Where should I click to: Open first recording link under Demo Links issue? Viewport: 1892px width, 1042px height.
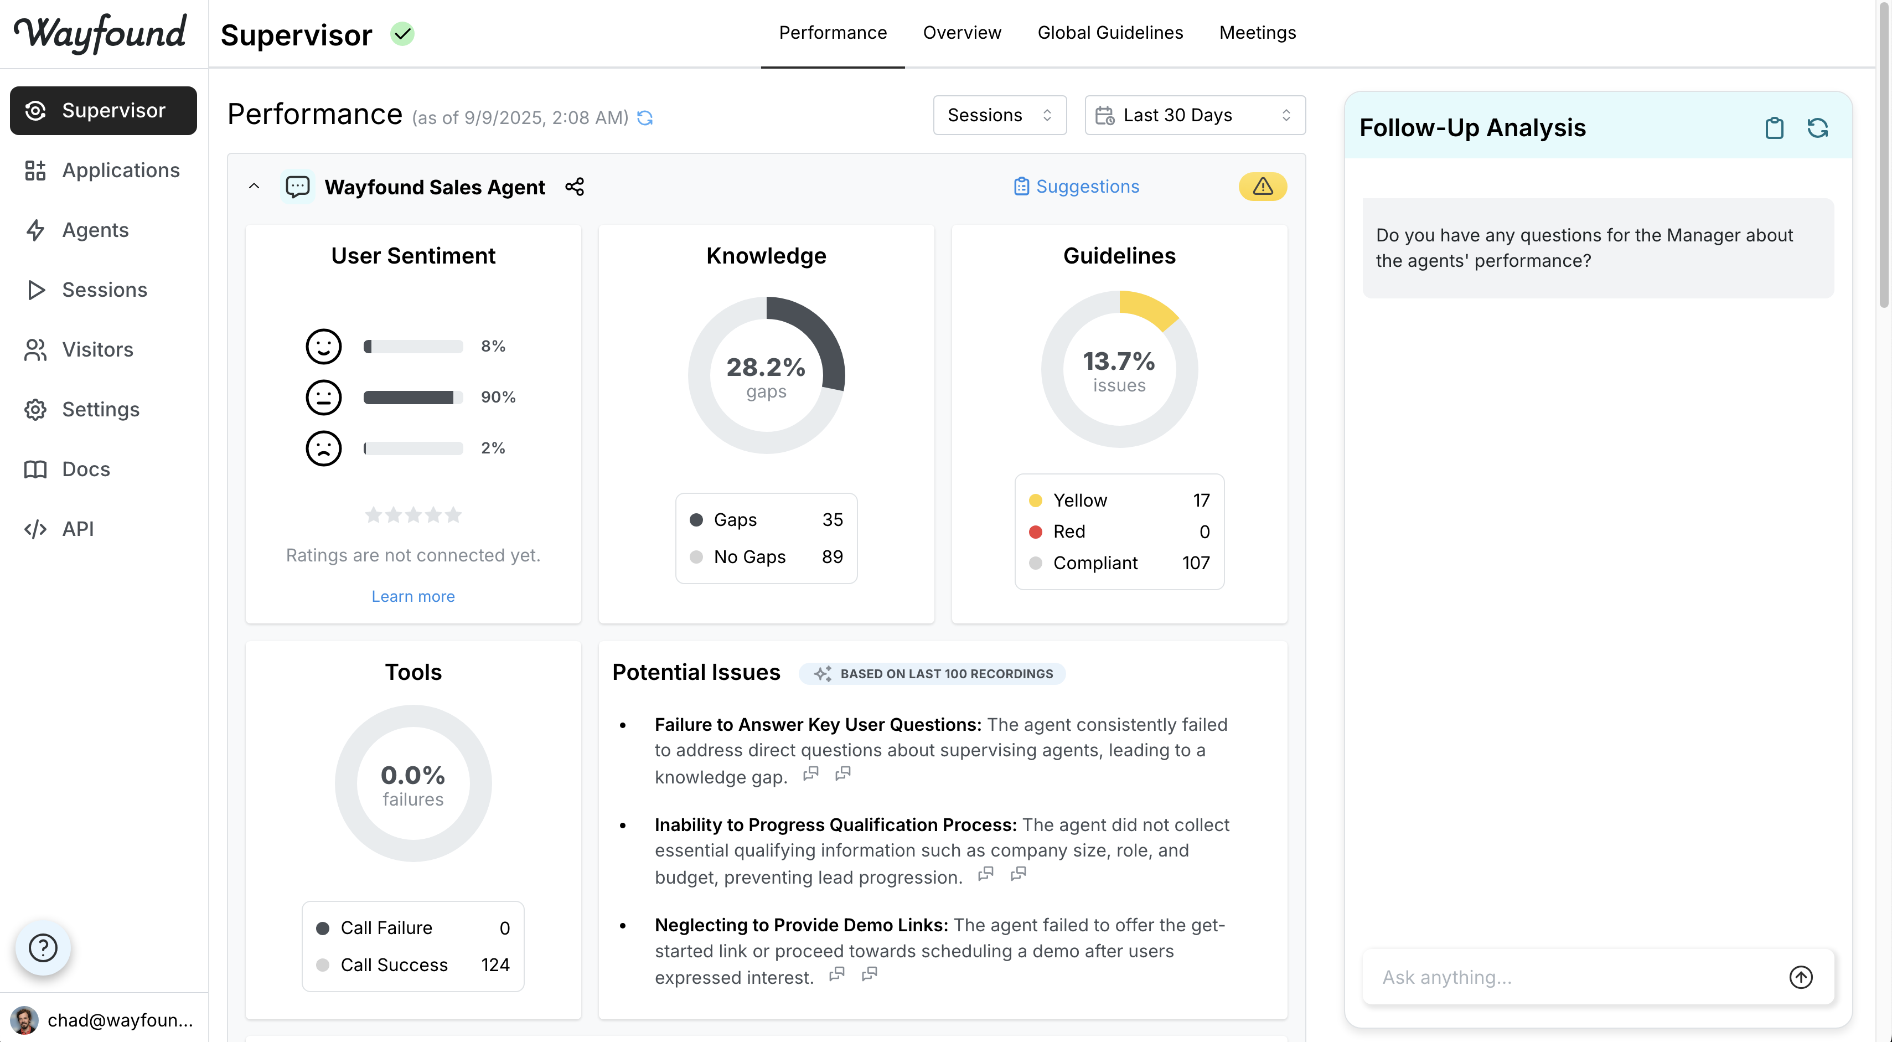836,974
